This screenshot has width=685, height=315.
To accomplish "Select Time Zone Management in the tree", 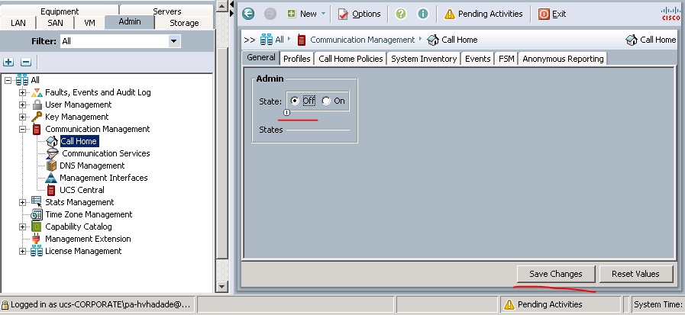I will [x=89, y=214].
